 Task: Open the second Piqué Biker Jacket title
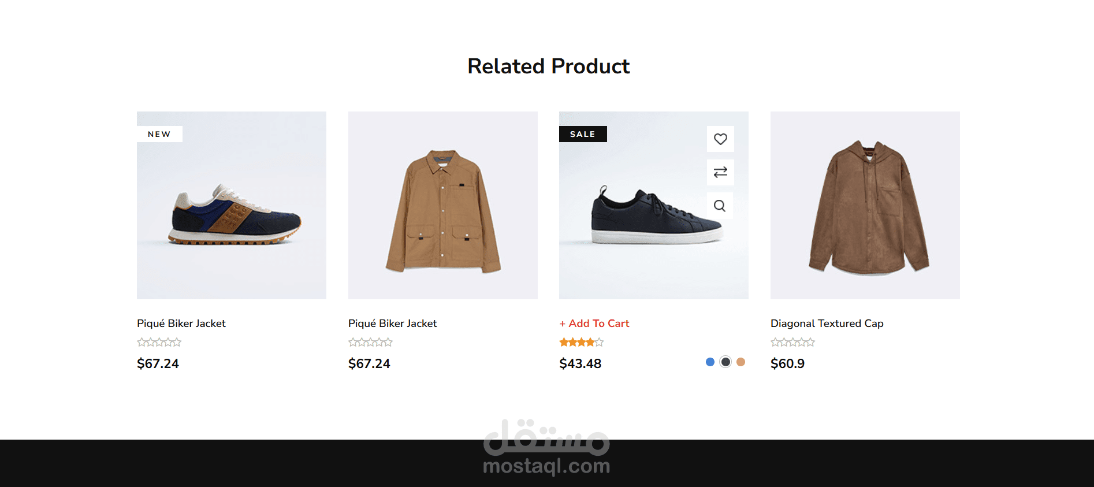(392, 324)
